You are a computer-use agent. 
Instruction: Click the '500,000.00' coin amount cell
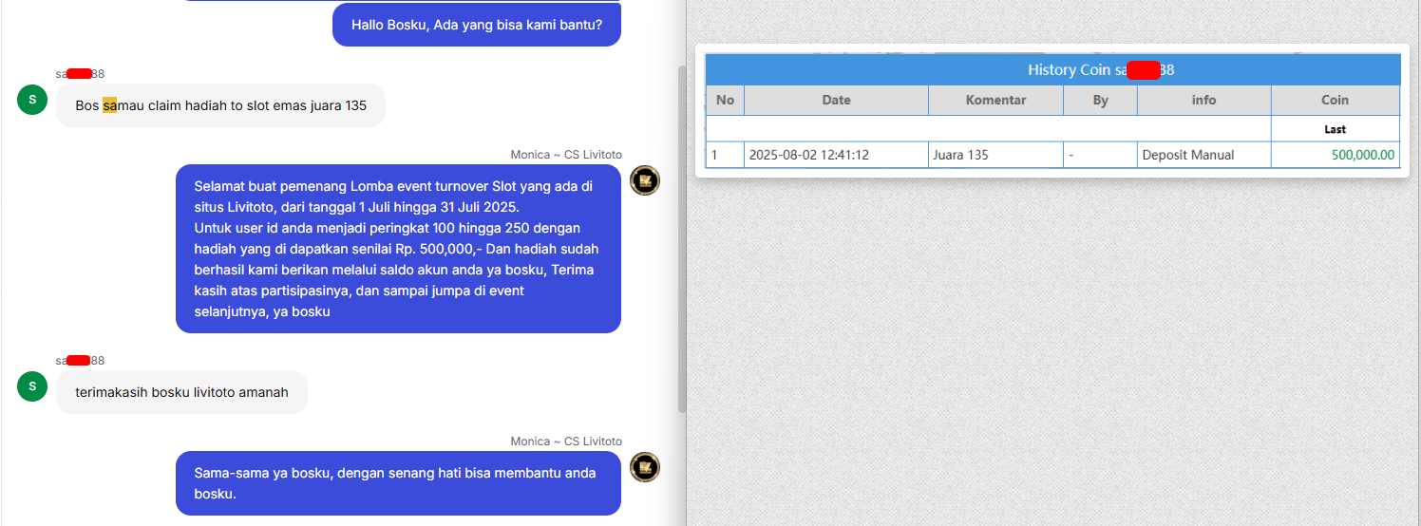(1335, 155)
